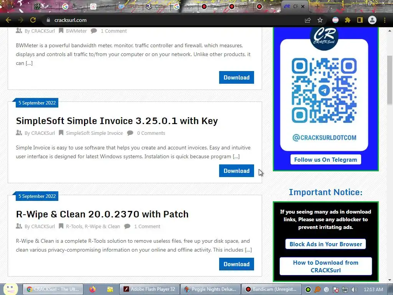
Task: Open the Chrome three-dot menu
Action: tap(385, 20)
